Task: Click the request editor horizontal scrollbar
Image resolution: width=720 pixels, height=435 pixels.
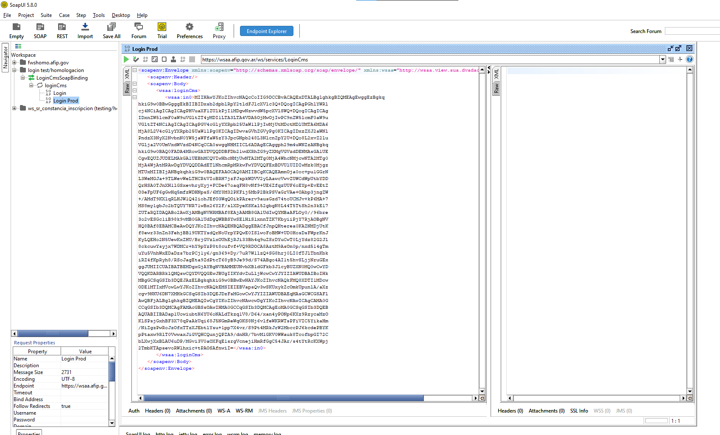Action: tap(283, 398)
